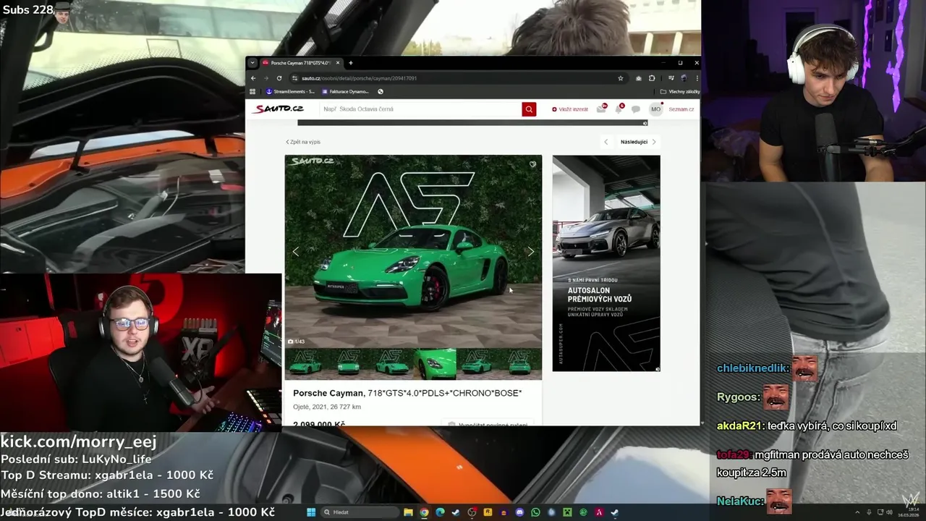Open the site information icon in address bar
The width and height of the screenshot is (926, 521).
[294, 78]
